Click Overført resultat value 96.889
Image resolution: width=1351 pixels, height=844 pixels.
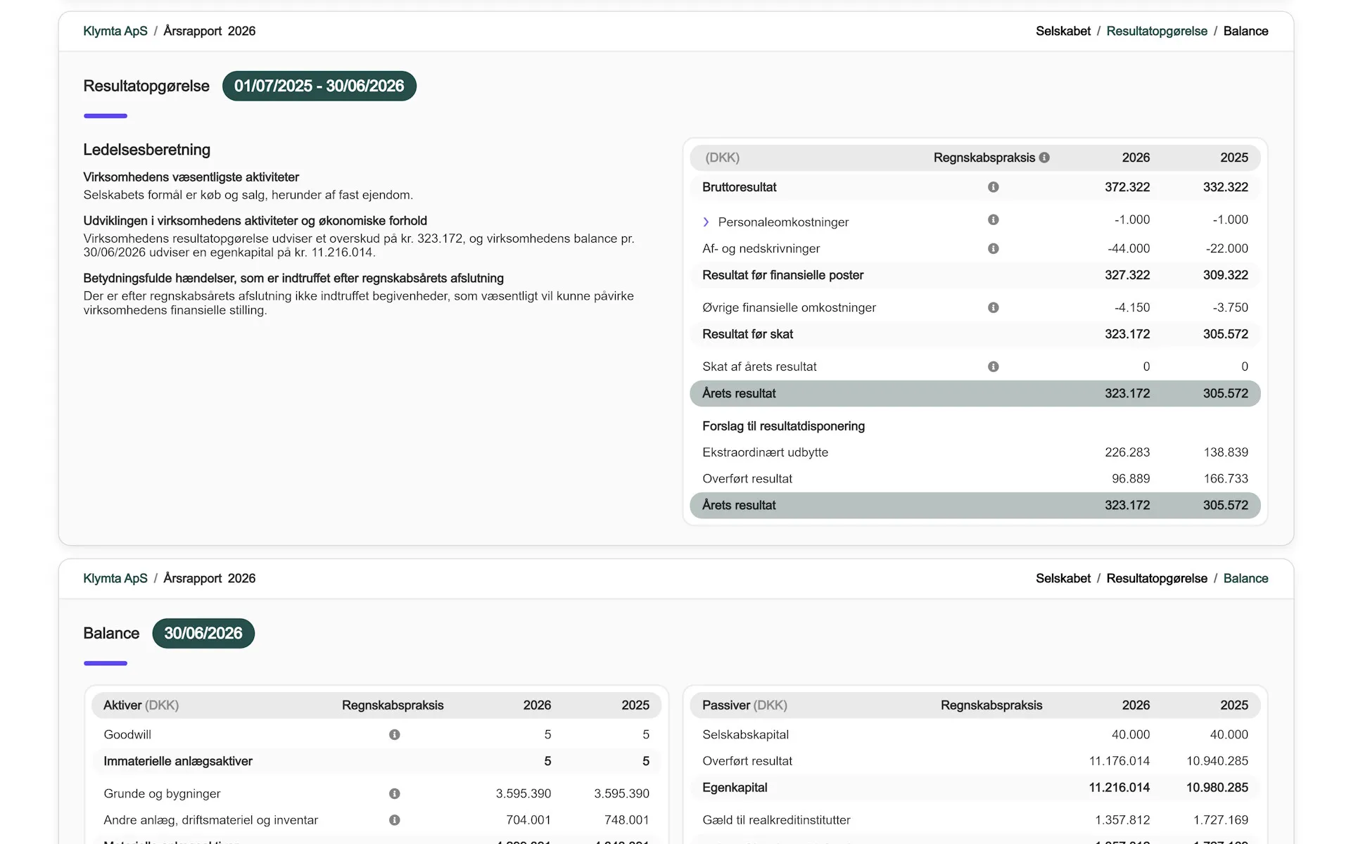tap(1131, 478)
